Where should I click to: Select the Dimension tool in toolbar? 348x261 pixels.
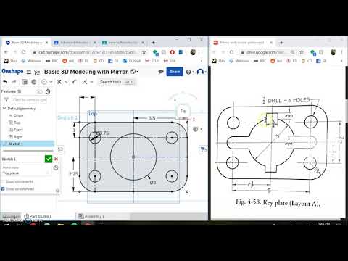(x=74, y=82)
